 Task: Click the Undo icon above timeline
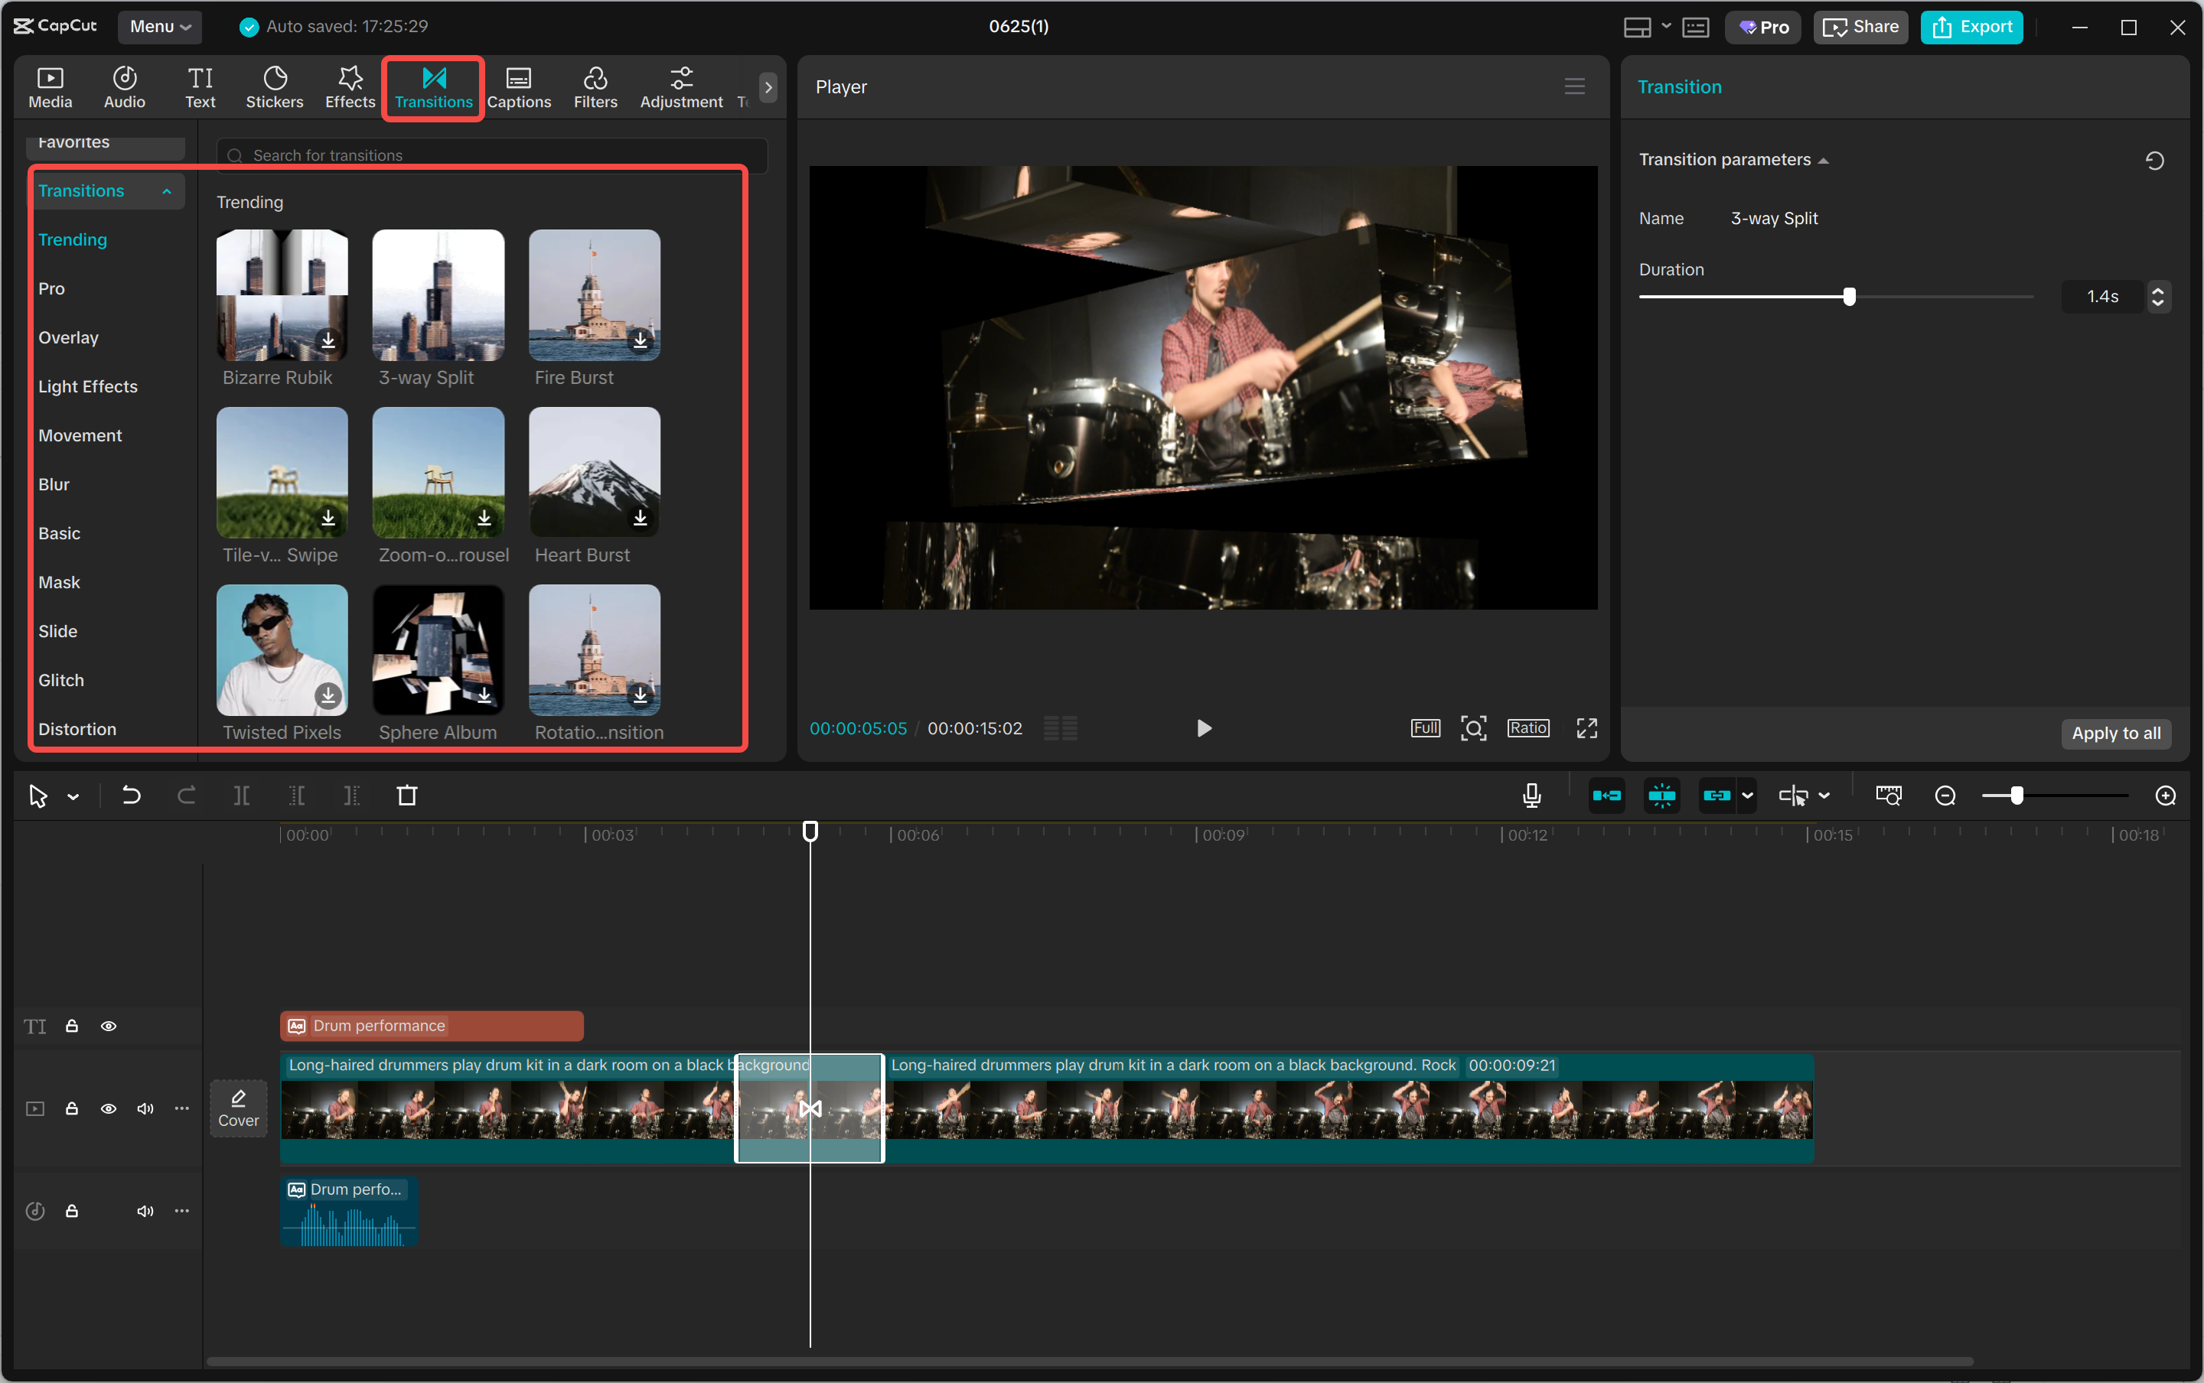132,795
